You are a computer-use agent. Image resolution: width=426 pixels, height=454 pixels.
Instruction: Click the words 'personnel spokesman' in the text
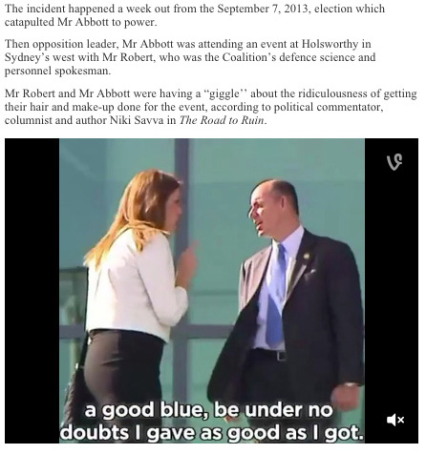[56, 71]
